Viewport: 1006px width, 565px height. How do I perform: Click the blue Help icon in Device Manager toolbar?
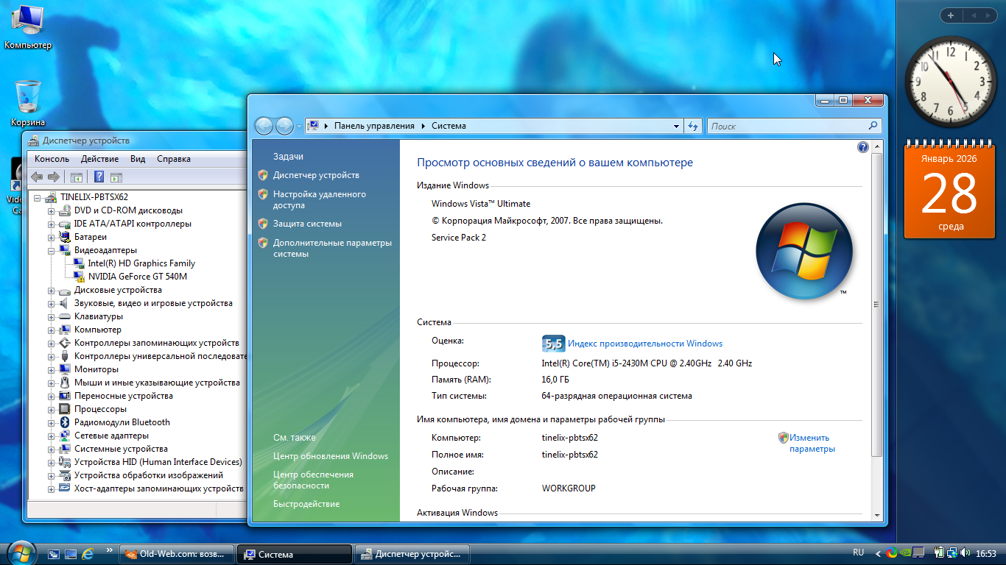tap(99, 177)
